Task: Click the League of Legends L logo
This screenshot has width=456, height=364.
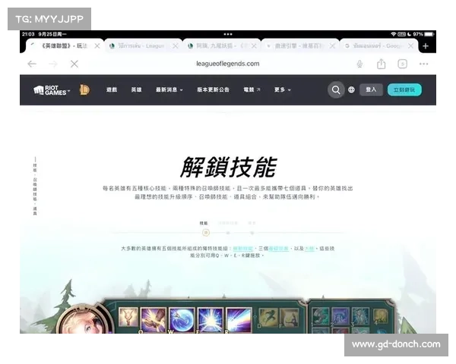Action: point(84,89)
